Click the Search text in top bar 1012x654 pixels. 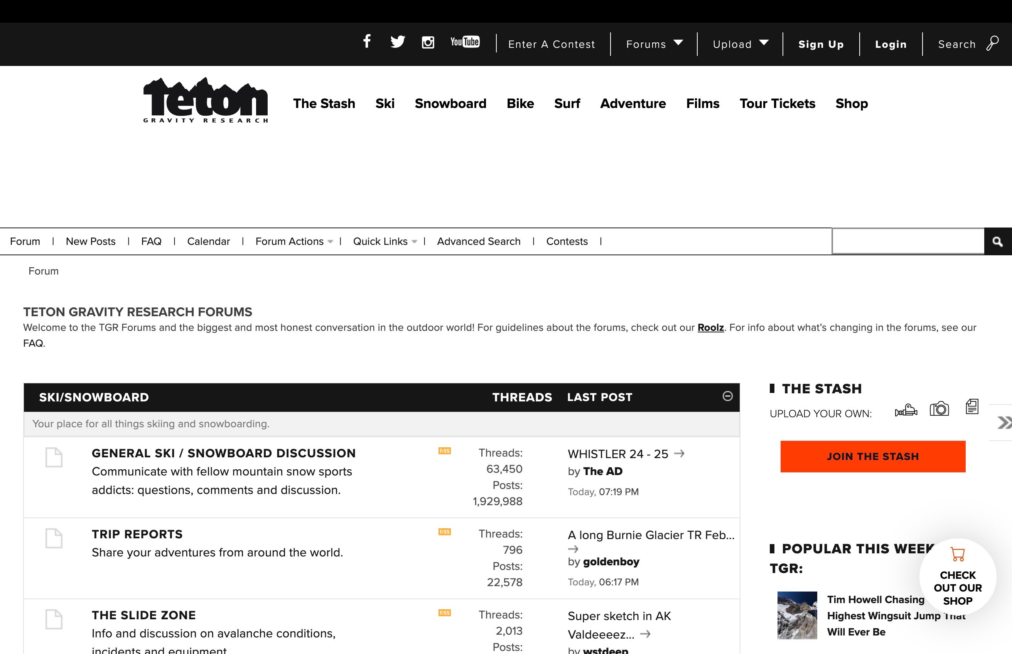[957, 44]
